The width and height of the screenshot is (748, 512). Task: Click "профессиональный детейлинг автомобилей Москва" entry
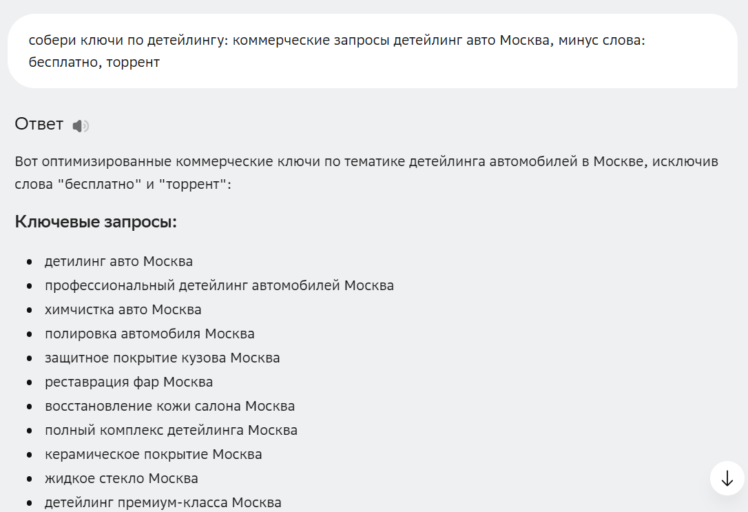[x=219, y=286]
